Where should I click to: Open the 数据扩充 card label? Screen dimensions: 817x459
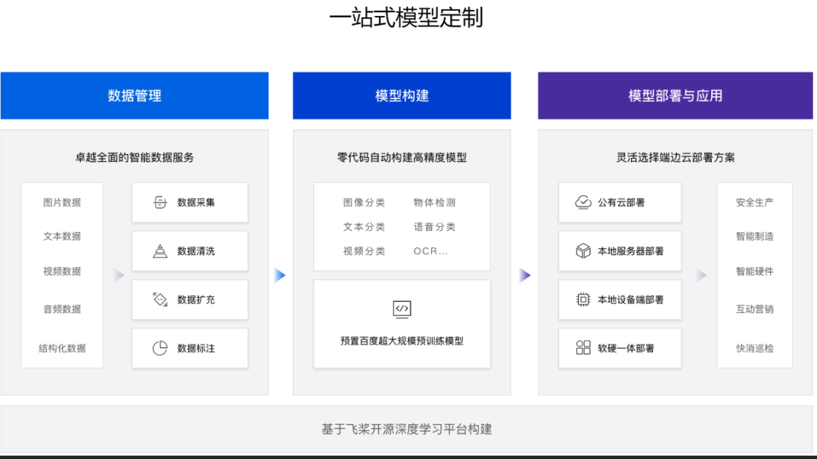tap(196, 299)
